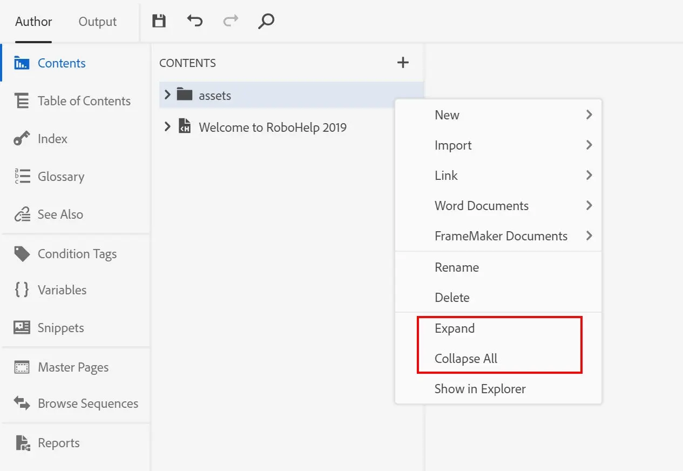
Task: Switch to the Output tab
Action: click(97, 22)
